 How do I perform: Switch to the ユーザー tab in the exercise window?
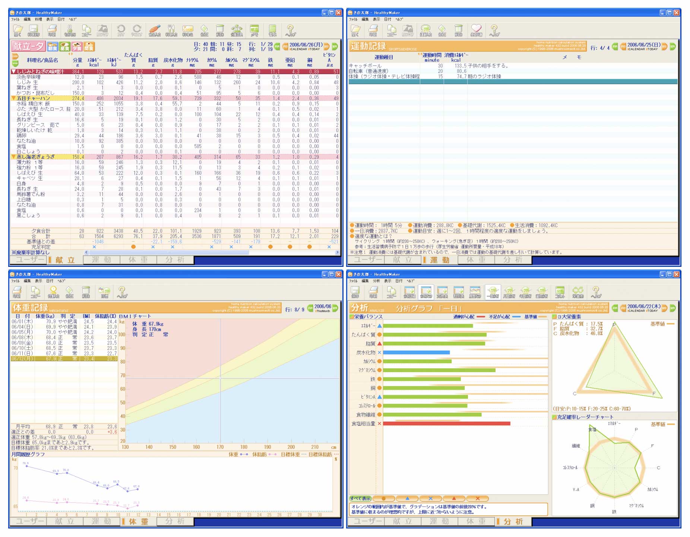tap(365, 260)
